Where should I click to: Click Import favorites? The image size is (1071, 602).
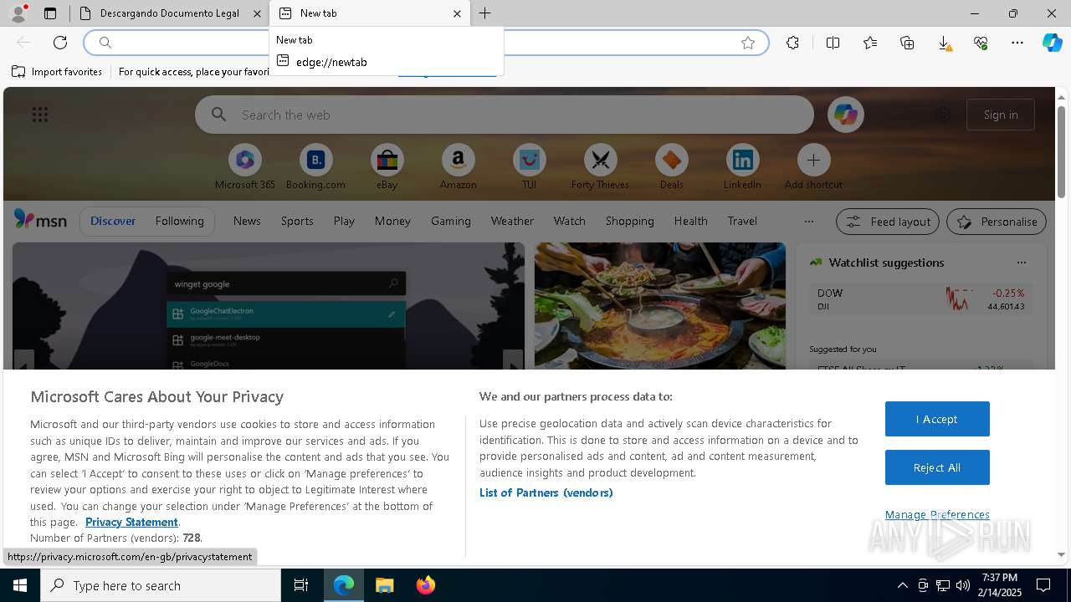click(57, 72)
